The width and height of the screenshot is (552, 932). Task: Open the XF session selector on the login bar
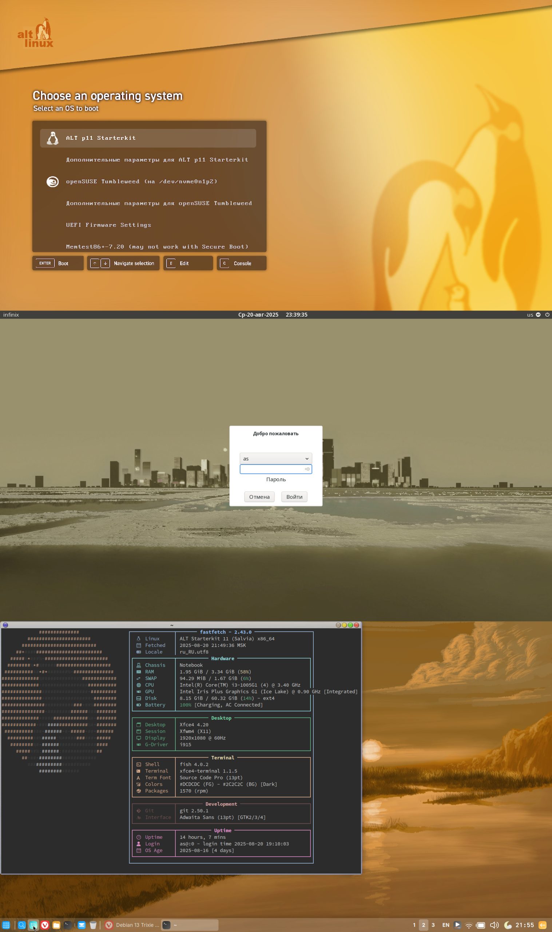(x=538, y=315)
